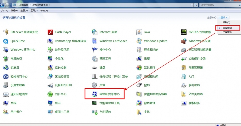
Task: Go forward with the Forward button
Action: tap(7, 5)
